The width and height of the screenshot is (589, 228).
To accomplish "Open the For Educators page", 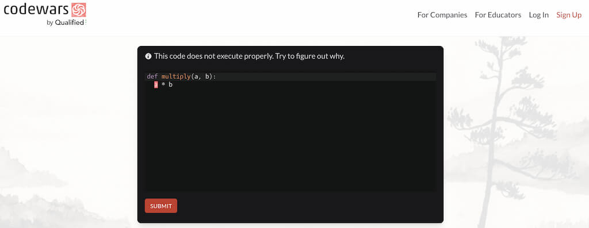I will click(498, 15).
